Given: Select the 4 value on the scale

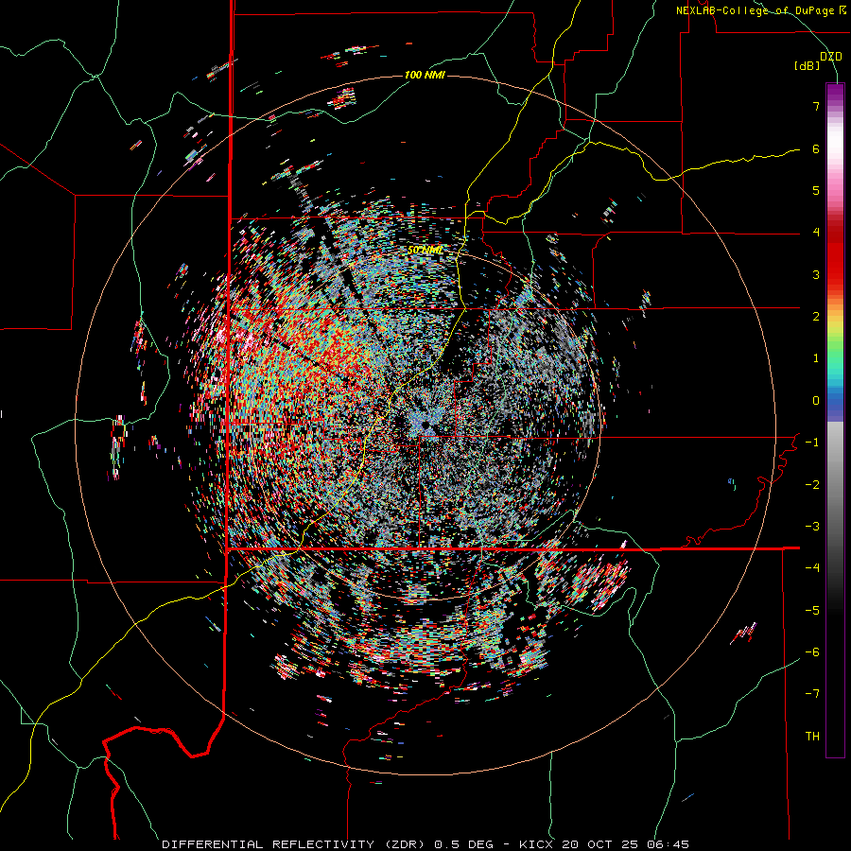Looking at the screenshot, I should click(816, 233).
